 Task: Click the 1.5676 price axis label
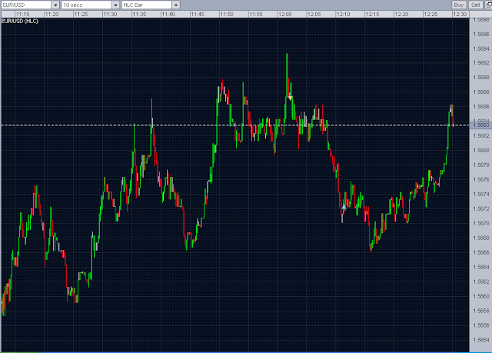coord(481,179)
